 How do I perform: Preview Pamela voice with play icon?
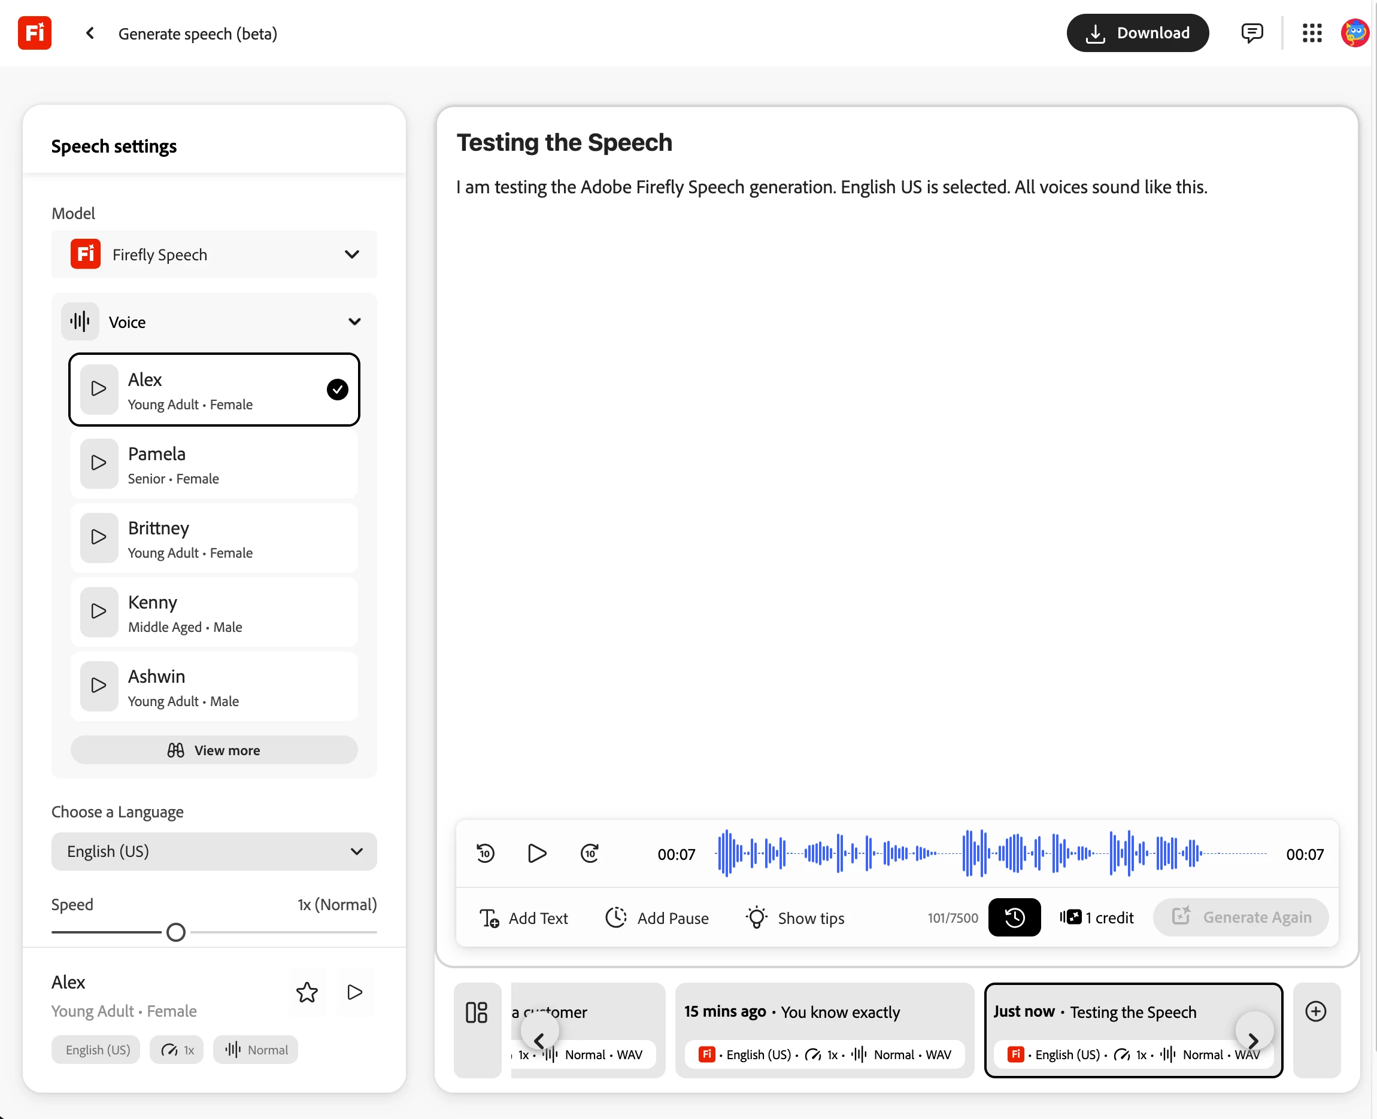99,463
